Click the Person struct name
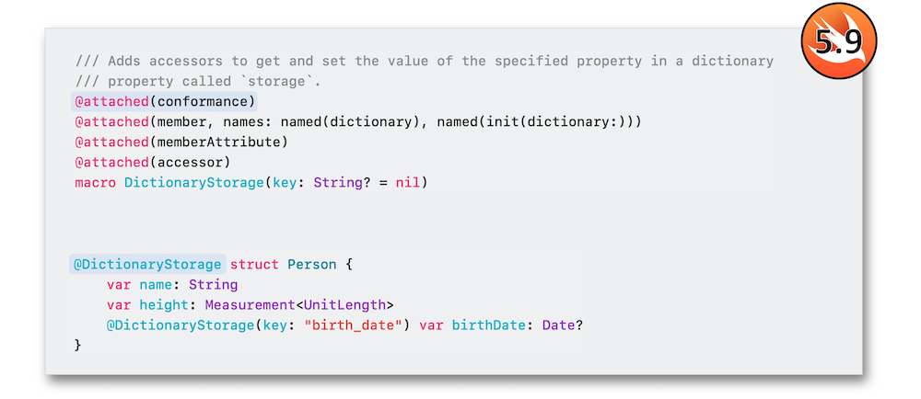Screen dimensions: 921x399 tap(312, 264)
